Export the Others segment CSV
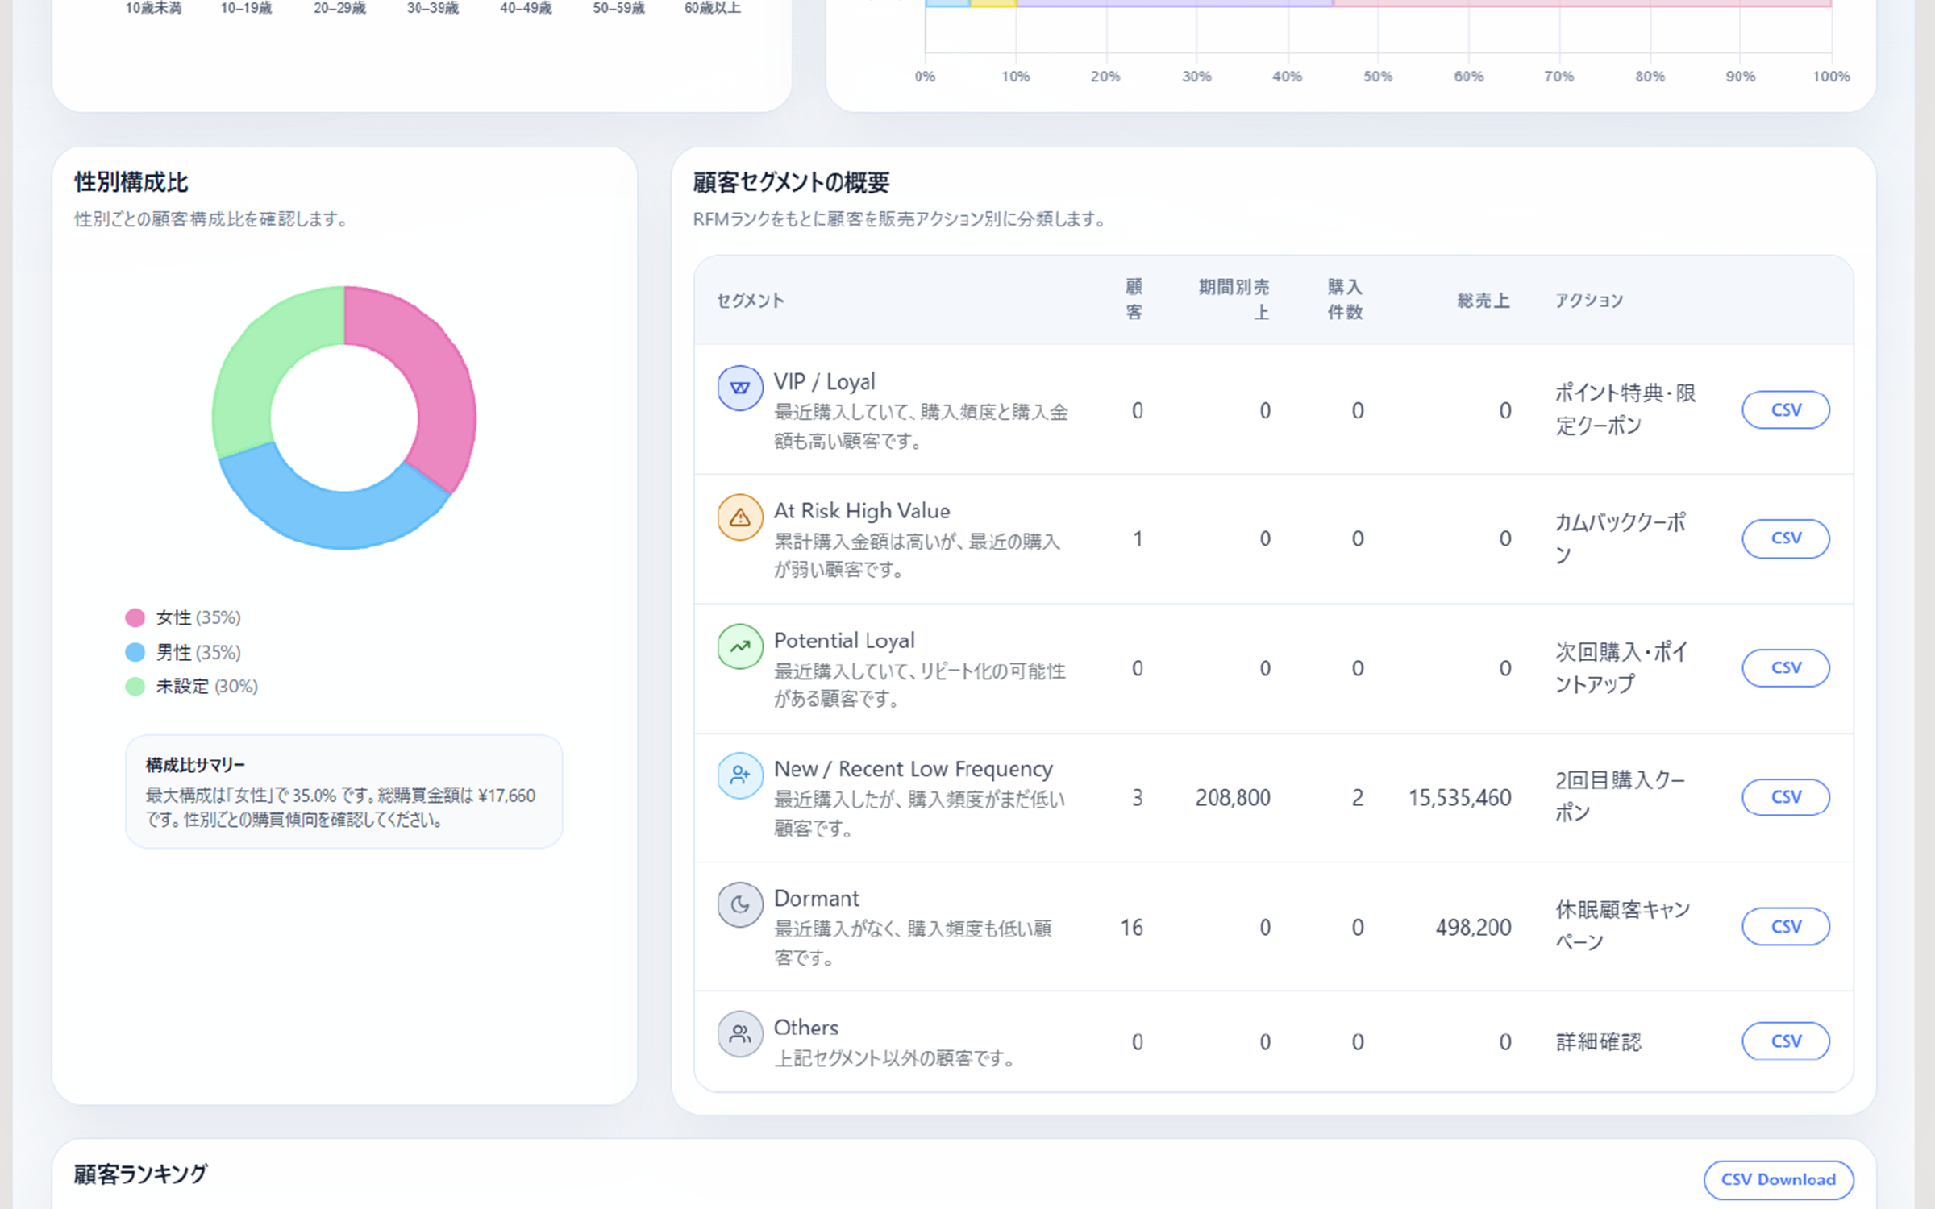1935x1209 pixels. click(x=1786, y=1041)
